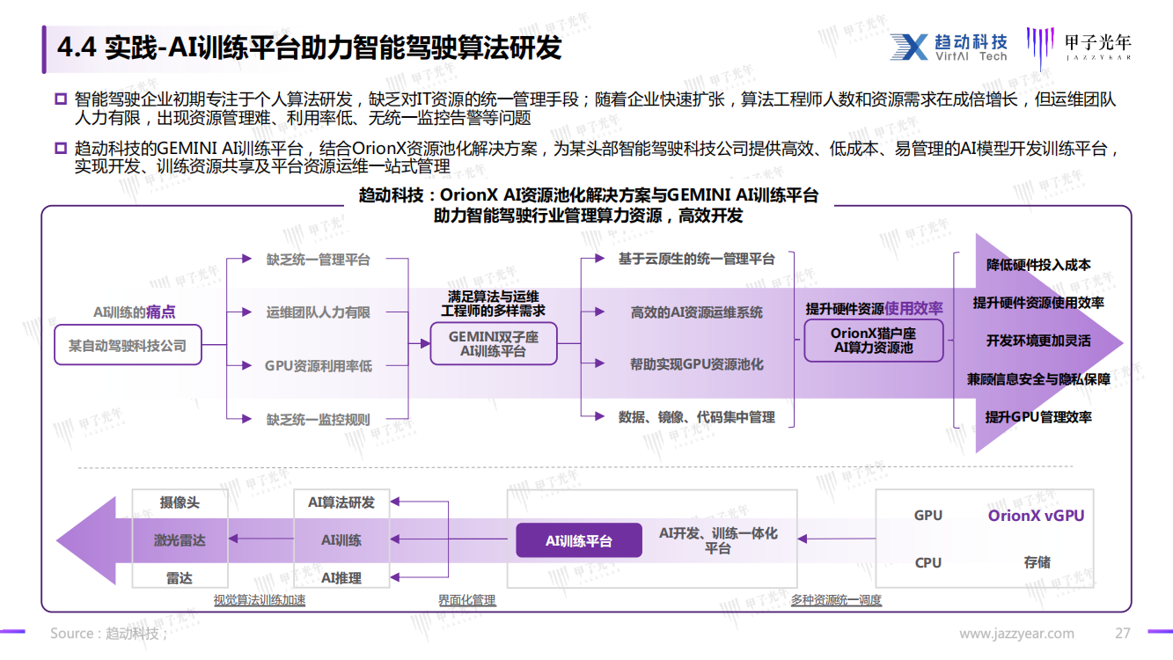
Task: Click 开发环境更加灵活 in the benefits arrow
Action: click(x=1038, y=341)
